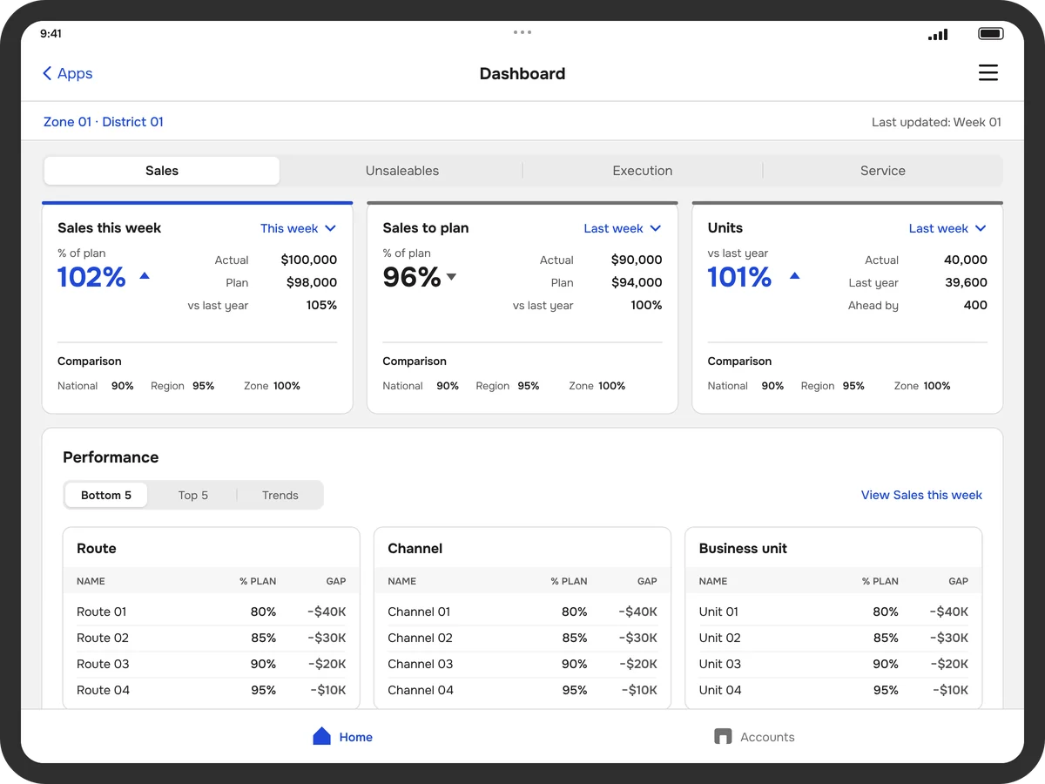Open This week dropdown on Sales this week
Screen dimensions: 1045x784
[x=298, y=228]
